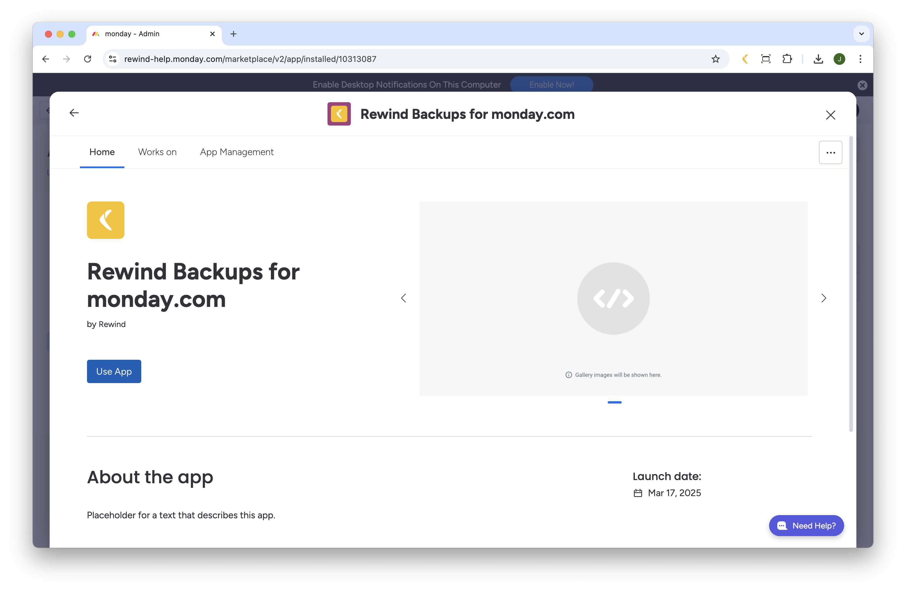Click Enable Now! for notifications
The image size is (906, 591).
pyautogui.click(x=551, y=85)
